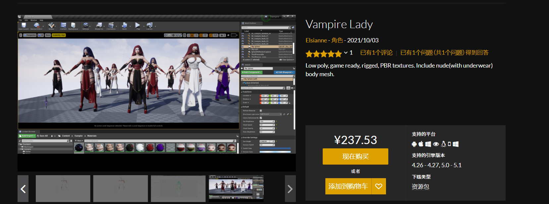Expand rating breakdown chevron beside stars
The width and height of the screenshot is (549, 204).
(x=346, y=53)
